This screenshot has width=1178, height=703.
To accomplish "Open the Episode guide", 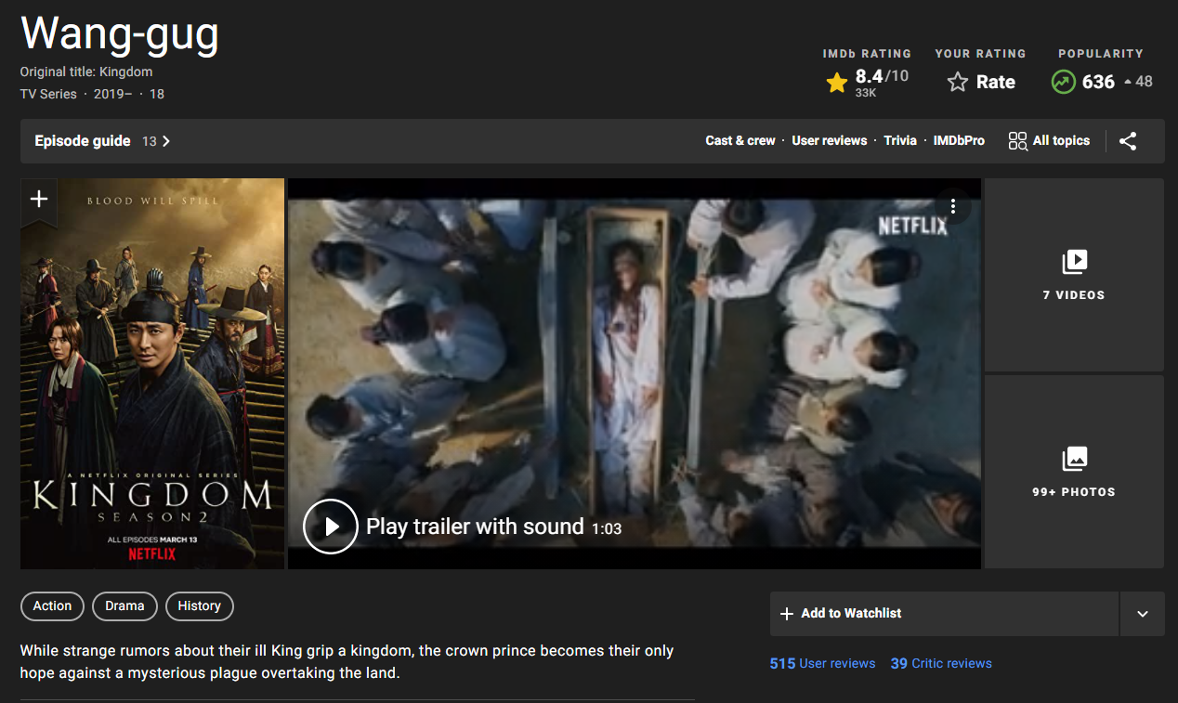I will [x=83, y=141].
